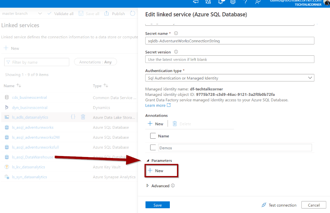Click the info icon beside Advanced
Viewport: 330px width, 213px height.
[x=173, y=185]
